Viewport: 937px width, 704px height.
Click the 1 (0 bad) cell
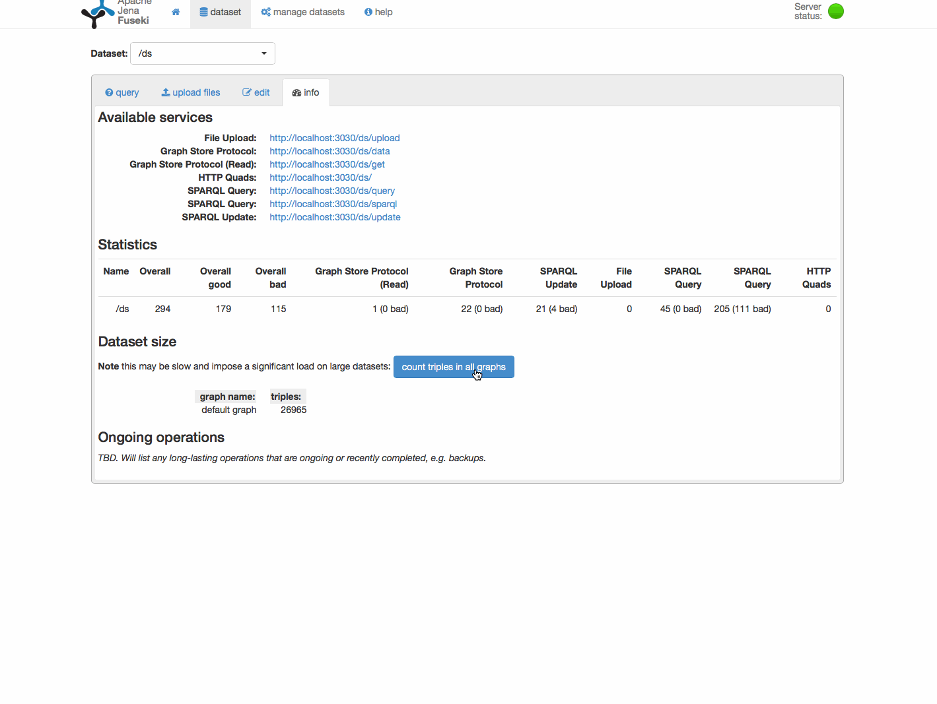[390, 309]
